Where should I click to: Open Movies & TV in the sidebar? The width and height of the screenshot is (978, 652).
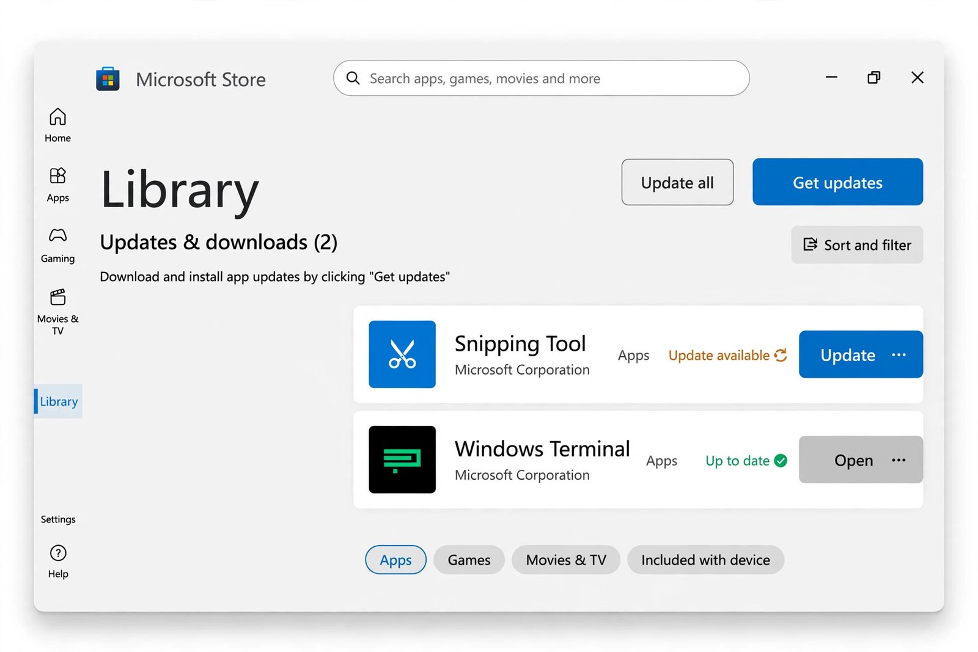pyautogui.click(x=57, y=312)
